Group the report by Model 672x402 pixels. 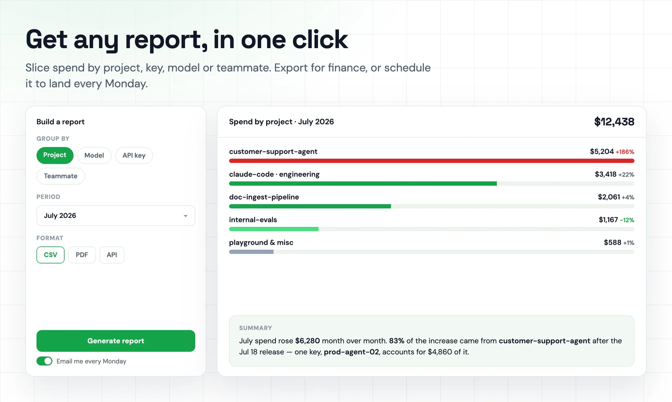[94, 155]
